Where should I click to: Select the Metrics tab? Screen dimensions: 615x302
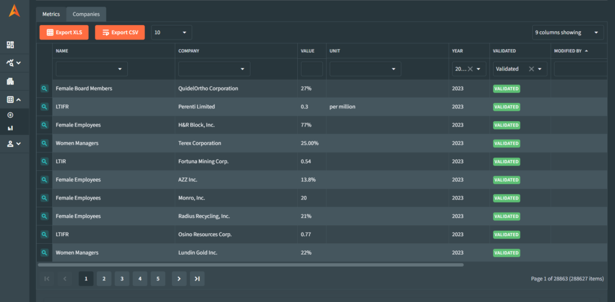tap(51, 14)
